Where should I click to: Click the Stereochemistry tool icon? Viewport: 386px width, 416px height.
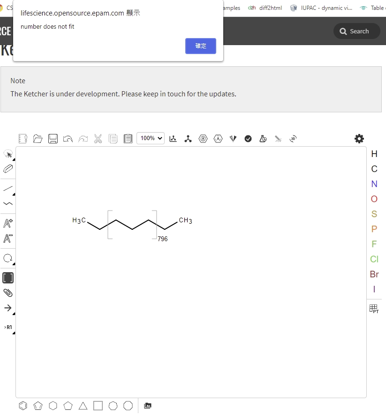(278, 139)
